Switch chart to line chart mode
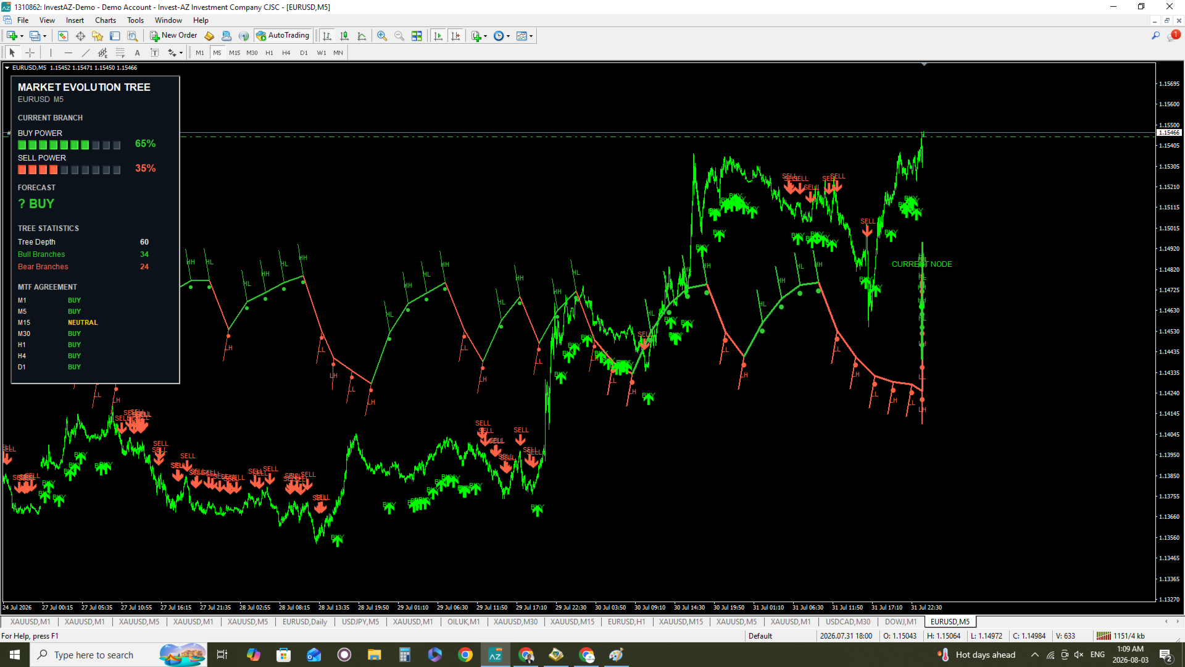 (x=362, y=36)
